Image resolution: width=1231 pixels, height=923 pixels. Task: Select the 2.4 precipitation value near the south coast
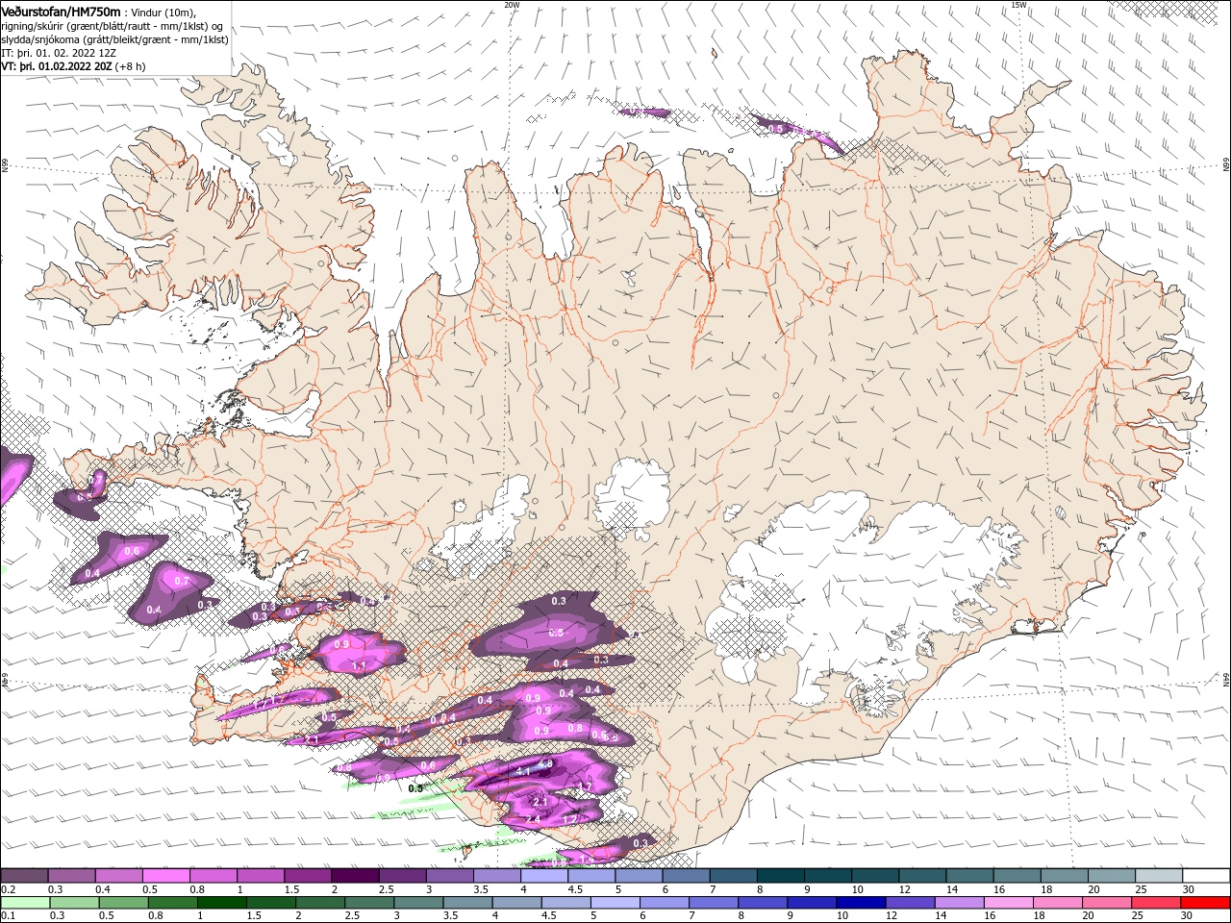click(x=533, y=820)
